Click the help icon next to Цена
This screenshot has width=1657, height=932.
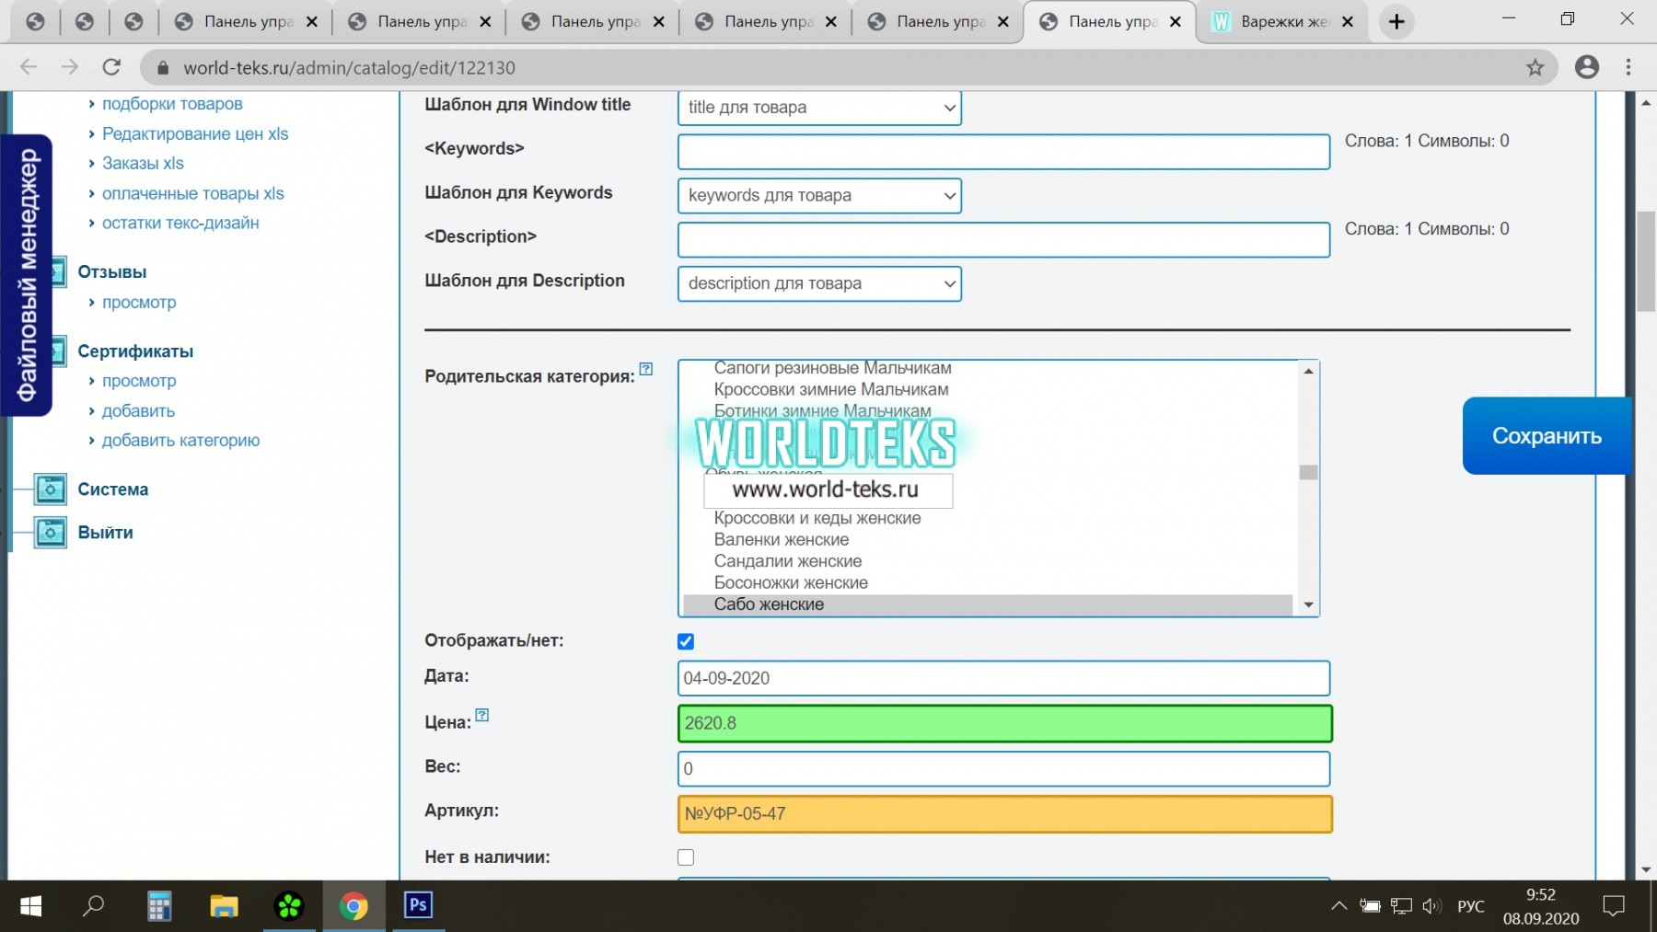pos(481,715)
